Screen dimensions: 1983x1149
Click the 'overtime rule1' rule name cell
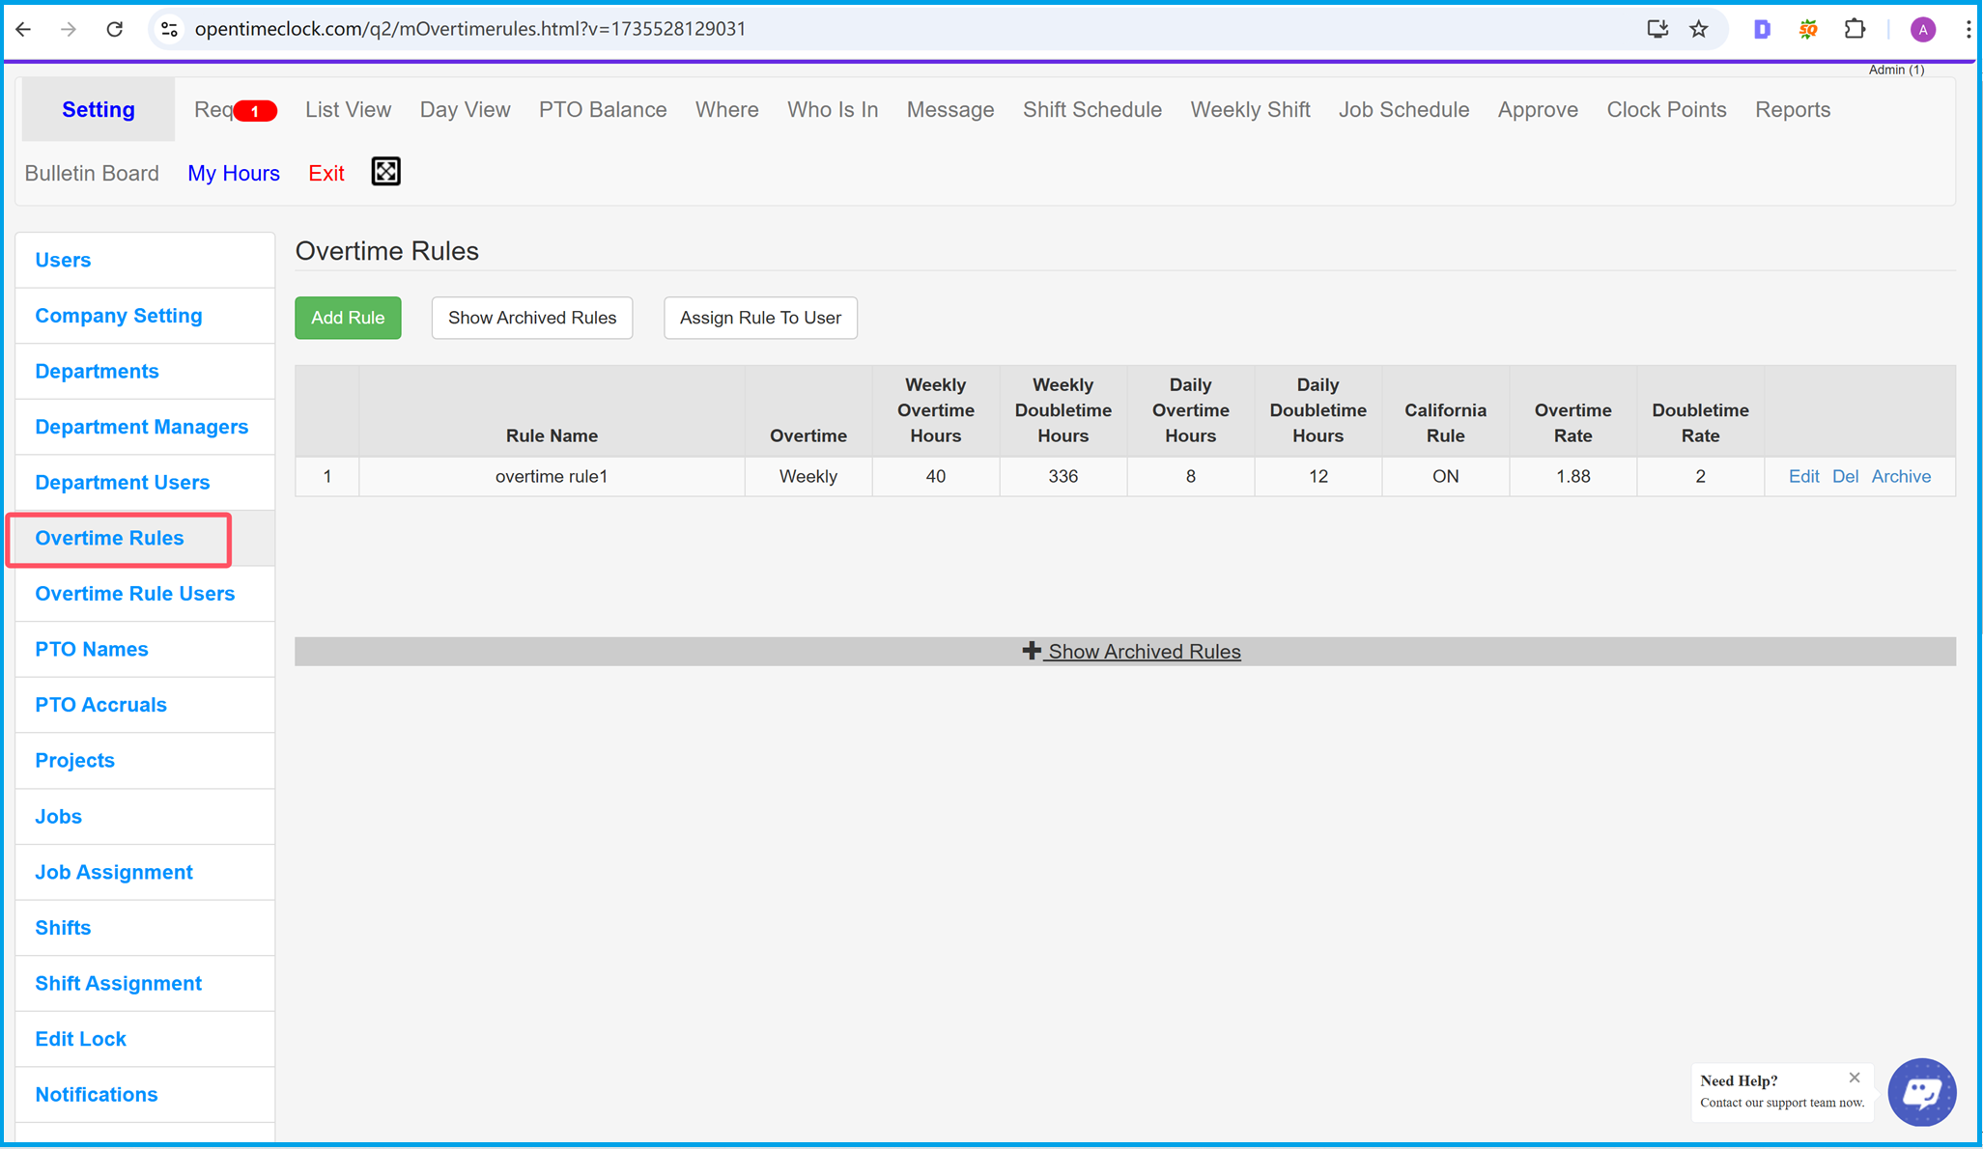tap(552, 476)
